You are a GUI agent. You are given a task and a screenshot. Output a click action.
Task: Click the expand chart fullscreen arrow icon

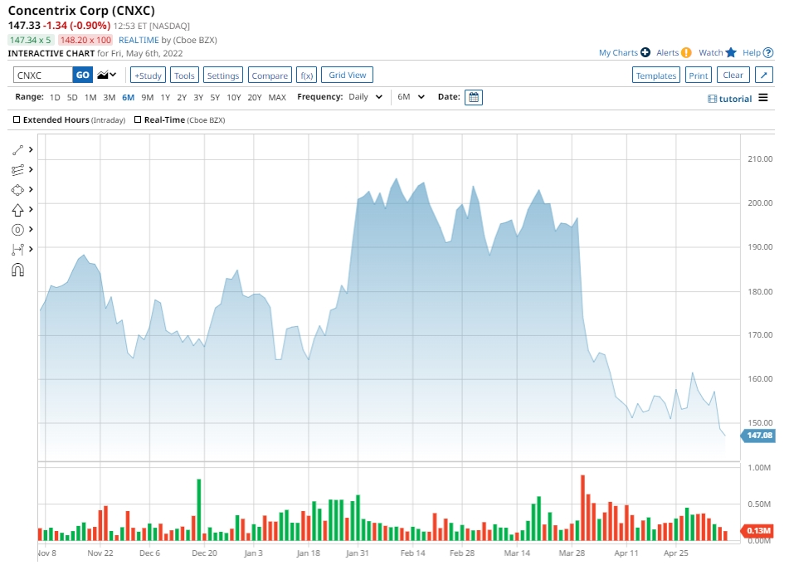764,75
